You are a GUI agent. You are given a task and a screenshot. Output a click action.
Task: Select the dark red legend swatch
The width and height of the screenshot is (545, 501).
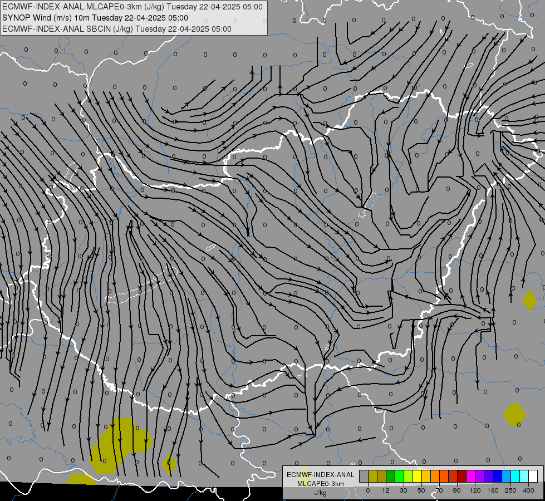tap(462, 476)
